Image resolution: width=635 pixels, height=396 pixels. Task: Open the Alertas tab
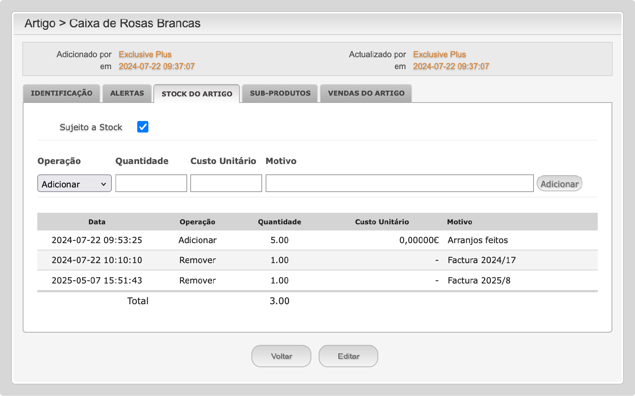point(127,93)
